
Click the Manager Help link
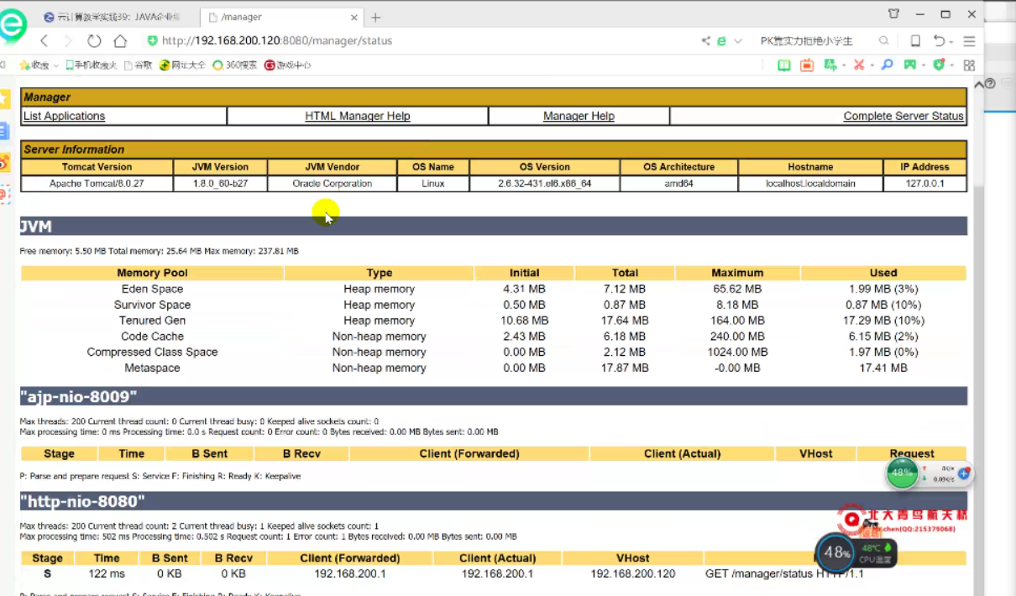point(579,116)
